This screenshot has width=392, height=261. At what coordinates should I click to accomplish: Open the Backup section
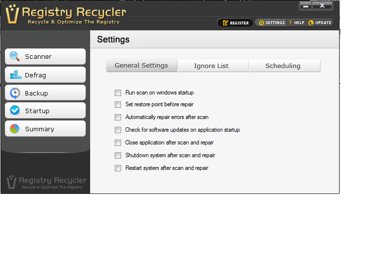(x=45, y=93)
